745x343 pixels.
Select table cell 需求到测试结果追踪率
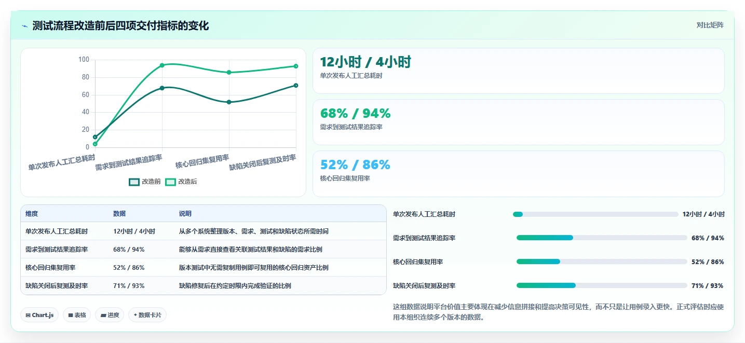[x=57, y=250]
